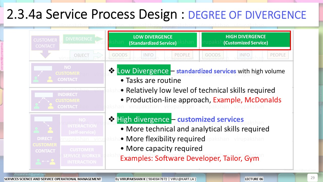Click the 'LOW DIVERGENCE (Standardized Service)' green box
Screen dimensions: 323x182
pyautogui.click(x=153, y=40)
